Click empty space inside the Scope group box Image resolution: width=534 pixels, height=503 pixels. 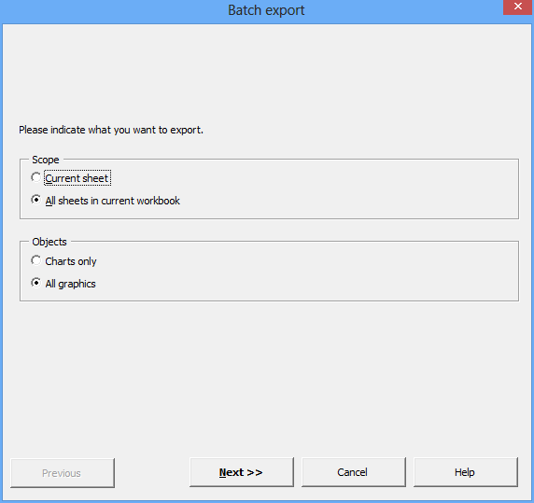pyautogui.click(x=341, y=190)
